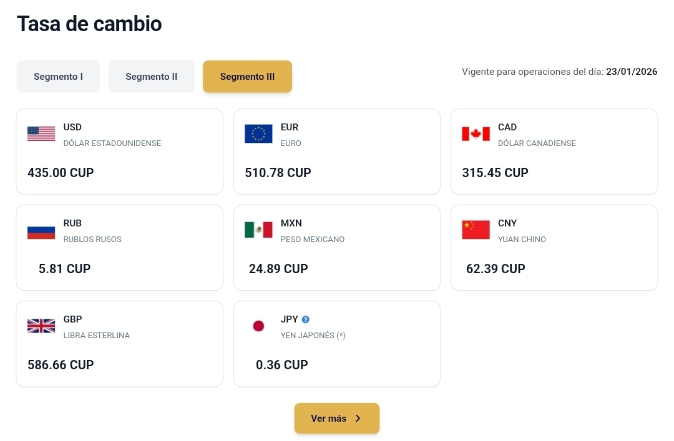674x441 pixels.
Task: Expand more rates with the chevron arrow
Action: pyautogui.click(x=358, y=419)
